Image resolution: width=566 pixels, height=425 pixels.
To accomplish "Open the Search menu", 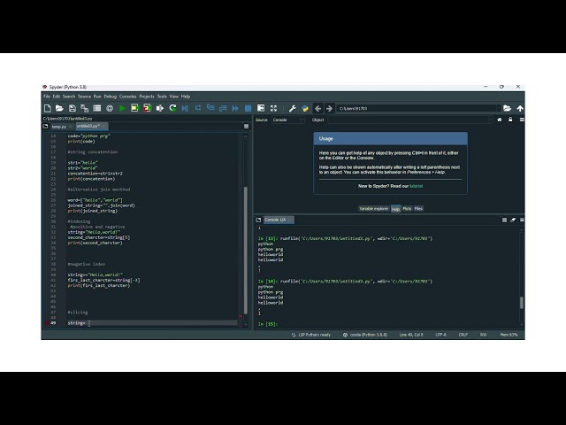I will pos(69,97).
